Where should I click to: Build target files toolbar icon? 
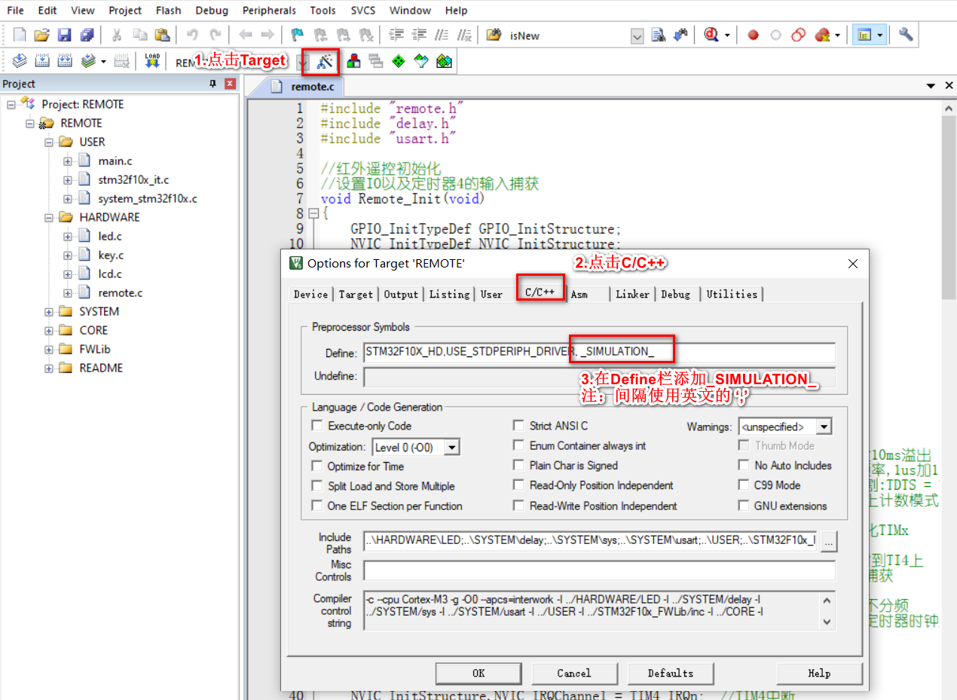point(42,61)
